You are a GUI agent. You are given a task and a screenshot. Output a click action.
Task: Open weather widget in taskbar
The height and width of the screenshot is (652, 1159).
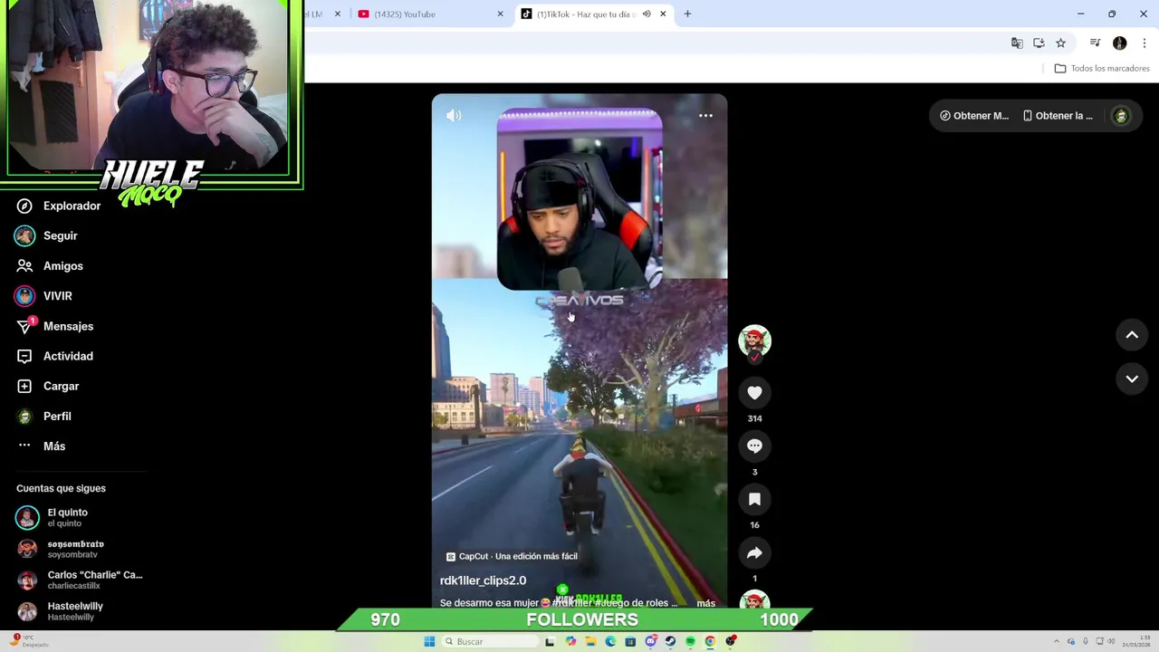(29, 641)
